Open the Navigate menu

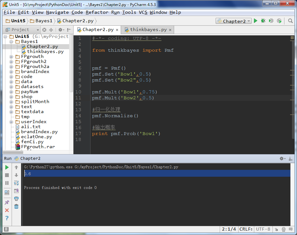coord(58,12)
